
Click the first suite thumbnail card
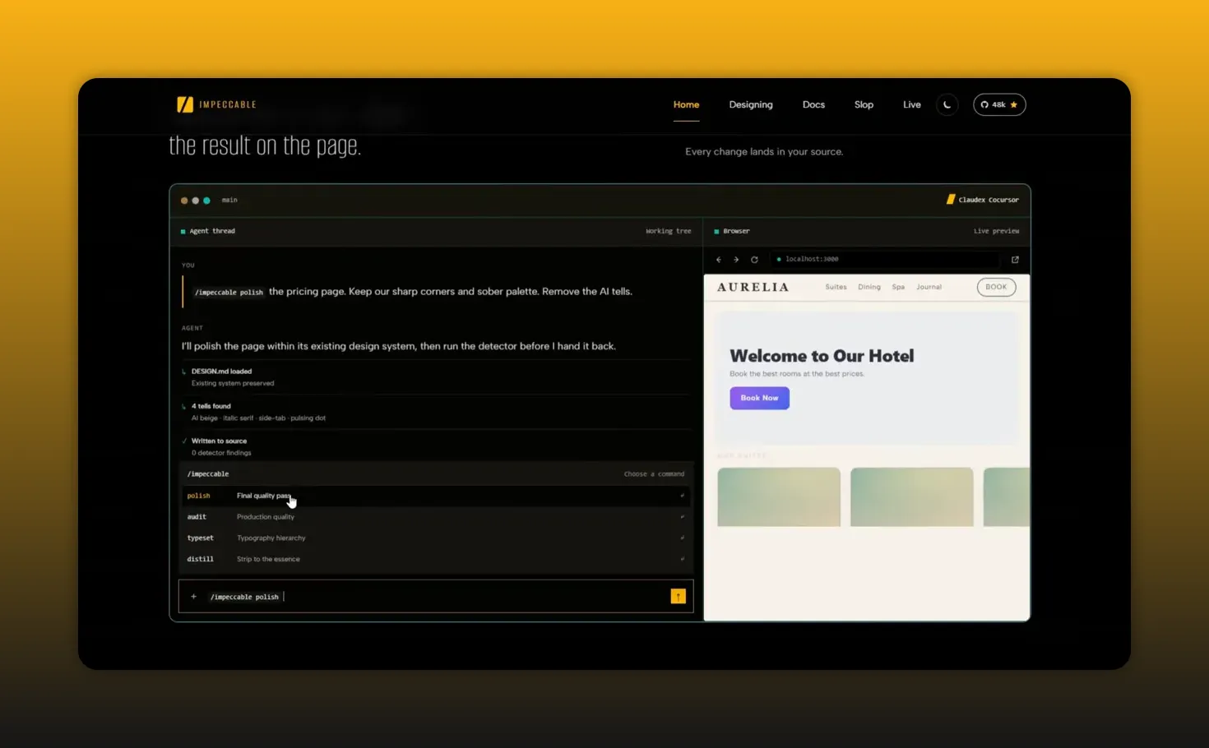click(x=779, y=497)
